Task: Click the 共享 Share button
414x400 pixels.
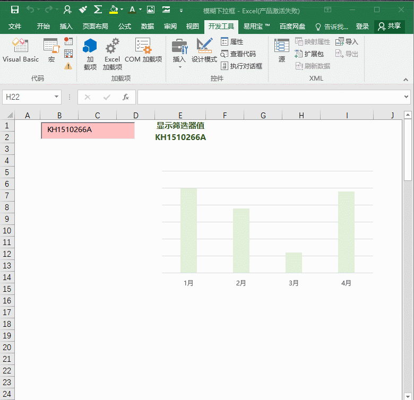Action: 389,27
